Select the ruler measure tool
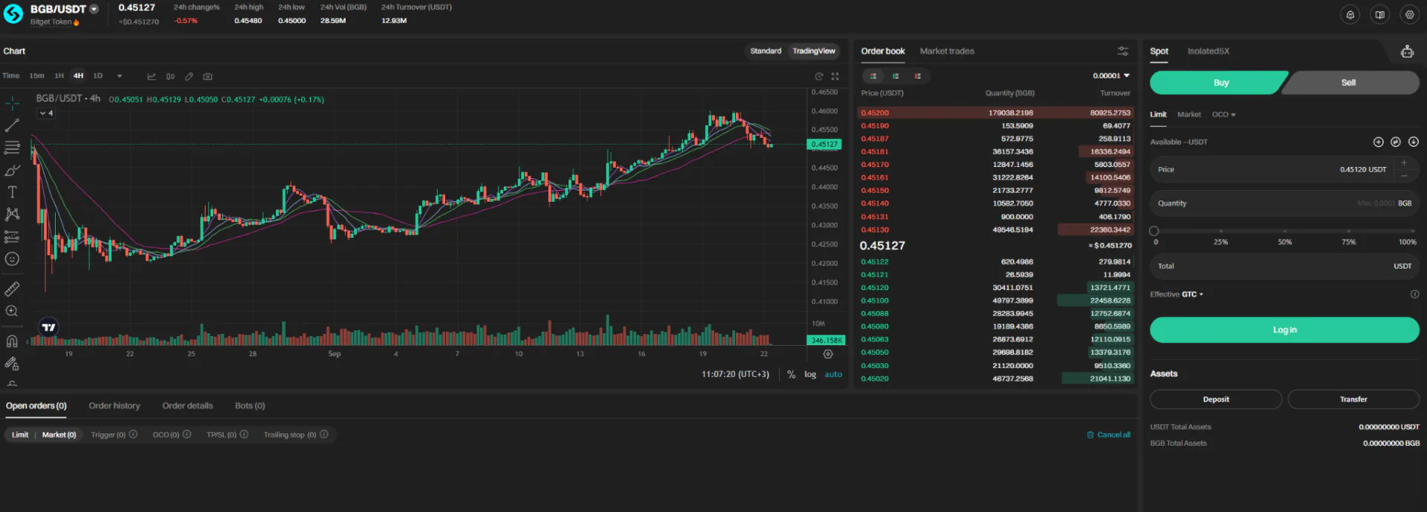 [x=12, y=289]
